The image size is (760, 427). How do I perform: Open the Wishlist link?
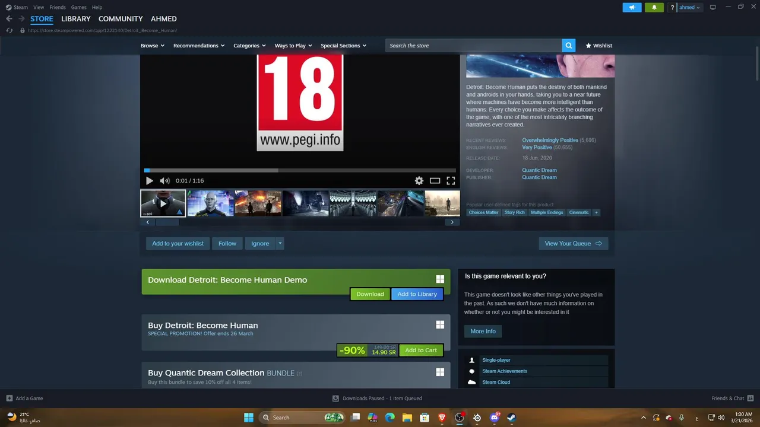pos(598,46)
